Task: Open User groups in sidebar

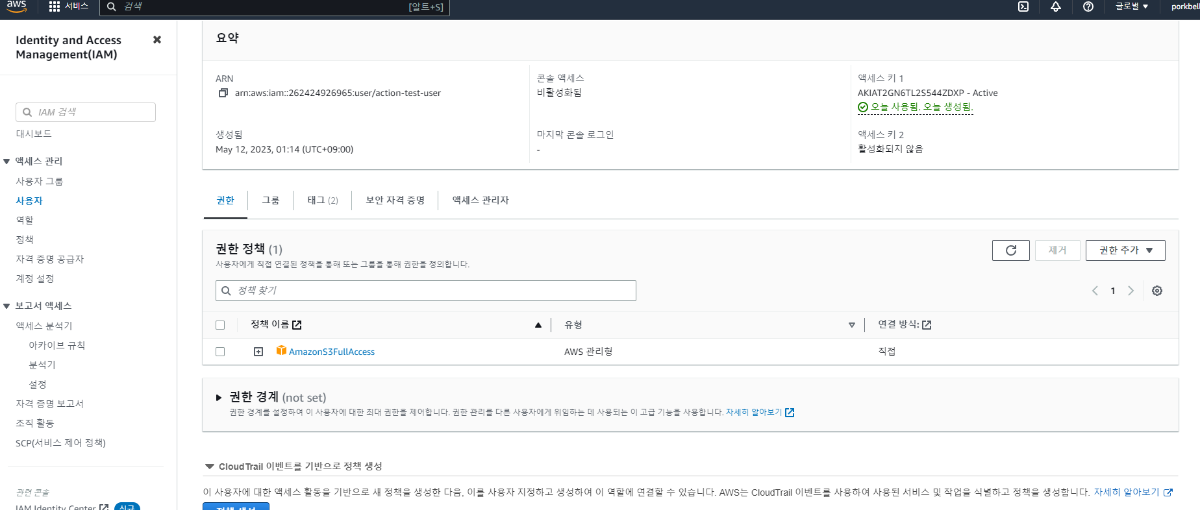Action: 40,181
